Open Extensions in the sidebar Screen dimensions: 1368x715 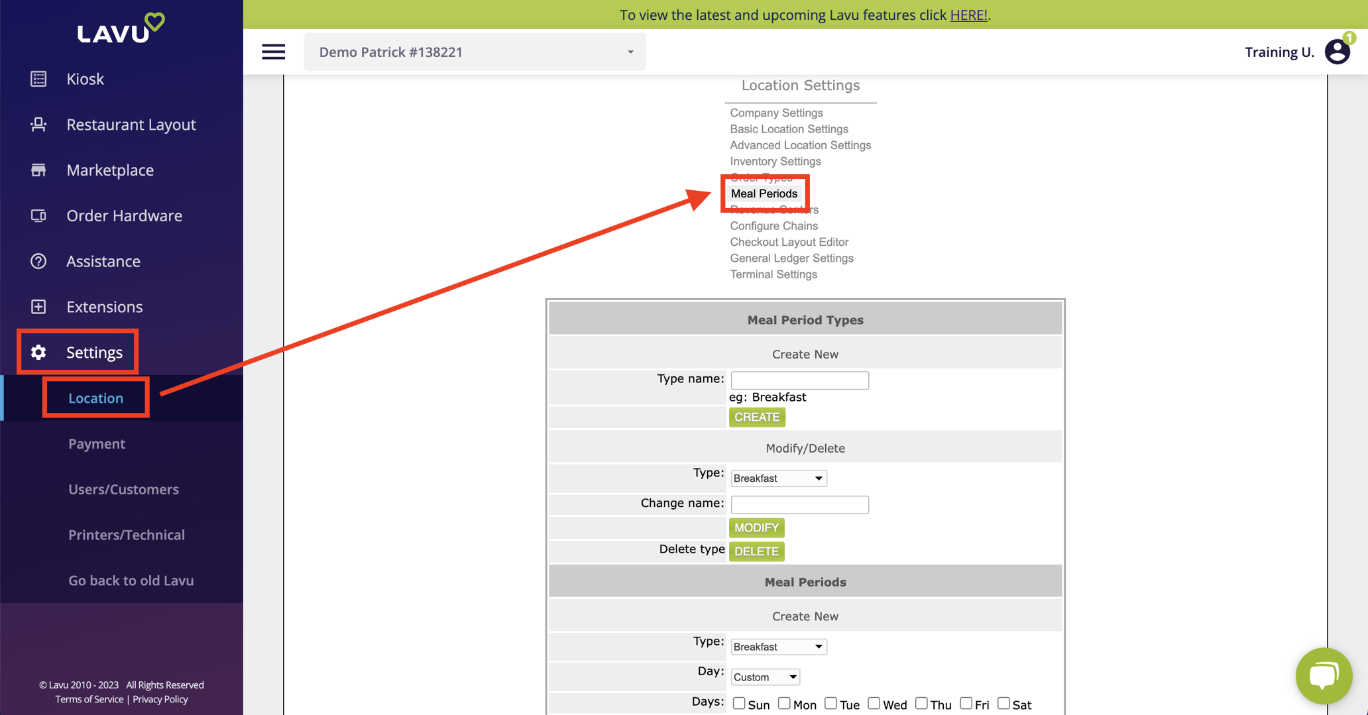pos(104,307)
